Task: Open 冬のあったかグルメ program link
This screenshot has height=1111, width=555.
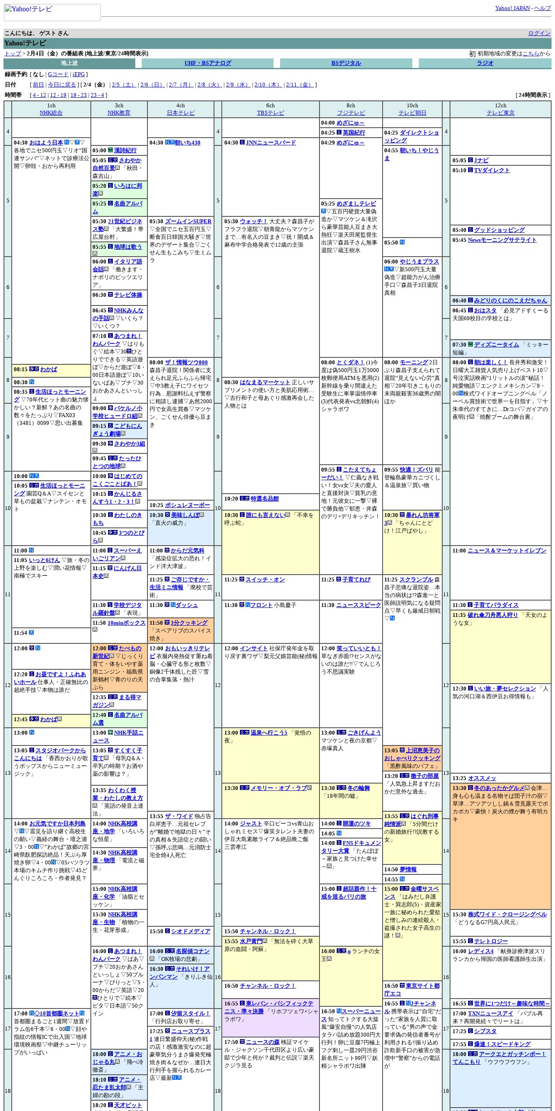Action: tap(499, 788)
